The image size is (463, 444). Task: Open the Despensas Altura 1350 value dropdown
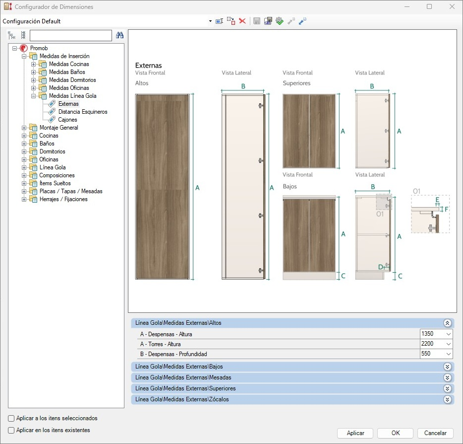pos(448,334)
